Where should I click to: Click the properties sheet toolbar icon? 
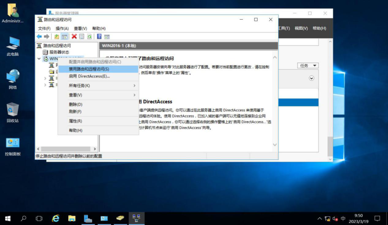[82, 37]
